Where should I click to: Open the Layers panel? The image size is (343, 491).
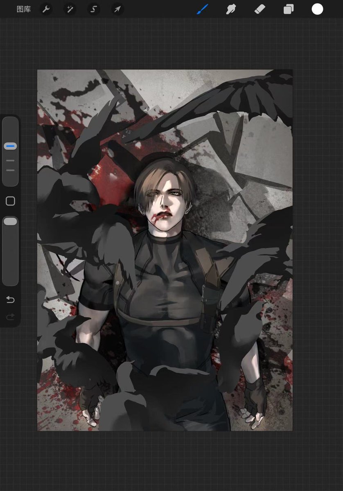pos(289,9)
